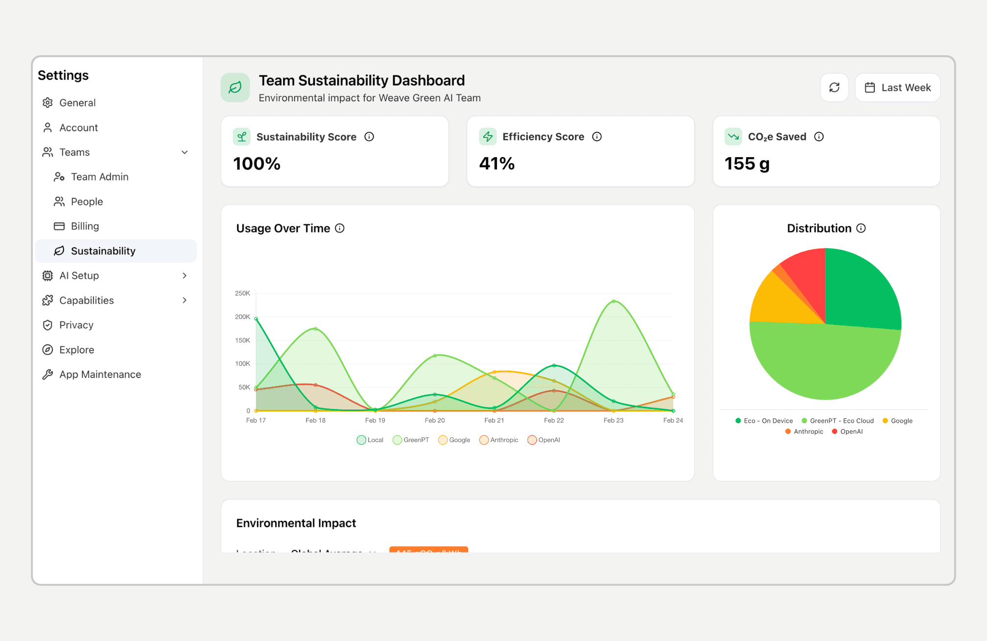Screen dimensions: 987x641
Task: Open the Last Week date range button
Action: pos(897,88)
